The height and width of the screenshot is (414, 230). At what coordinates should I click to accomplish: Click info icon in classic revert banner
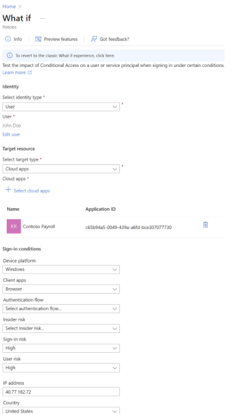pos(10,56)
